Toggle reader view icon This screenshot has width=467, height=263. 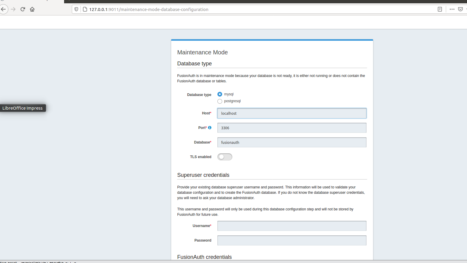pos(440,9)
